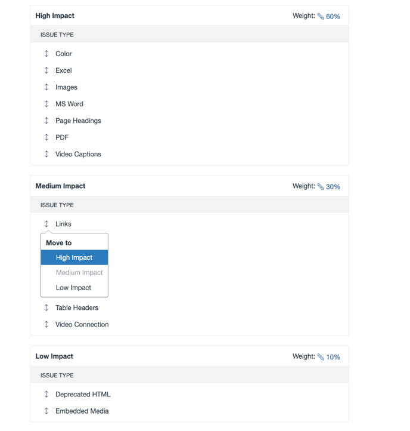
Task: Click the Table Headers issue label
Action: pos(77,308)
